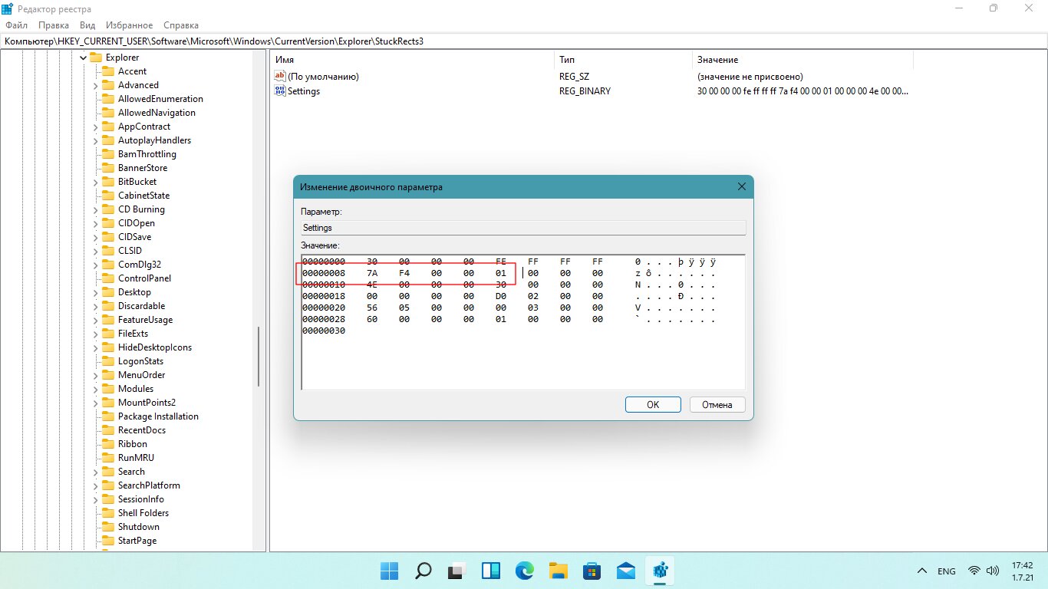Open the volume tray icon
This screenshot has width=1048, height=589.
(x=993, y=571)
